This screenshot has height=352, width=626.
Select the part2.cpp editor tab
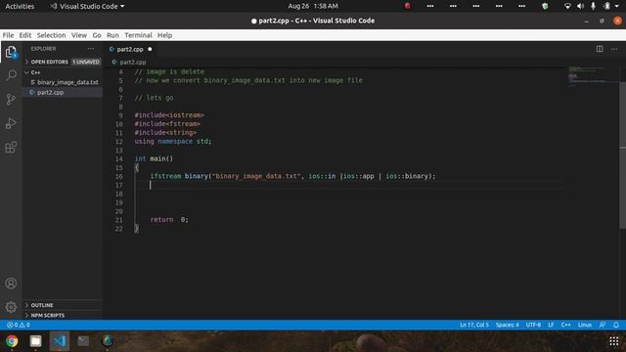[x=130, y=49]
